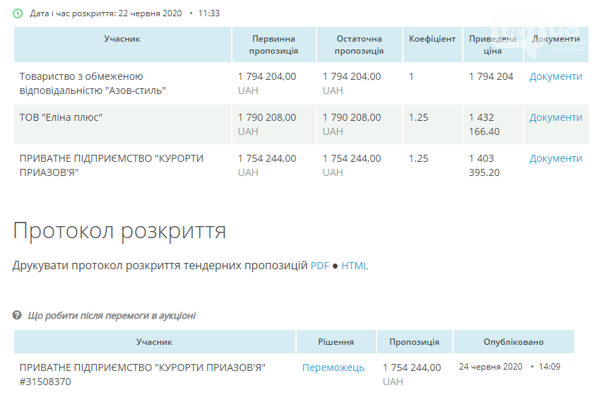Click the top table's Учасник column header
Viewport: 597px width, 400px height.
coord(122,45)
